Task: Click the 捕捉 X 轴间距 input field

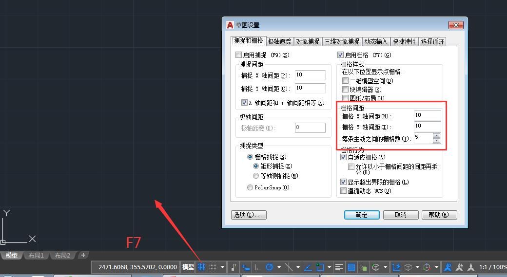Action: click(x=310, y=75)
